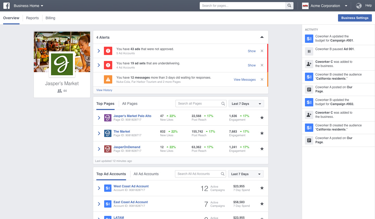Click Show for unapproved ads alert
Image resolution: width=375 pixels, height=219 pixels.
[x=252, y=51]
